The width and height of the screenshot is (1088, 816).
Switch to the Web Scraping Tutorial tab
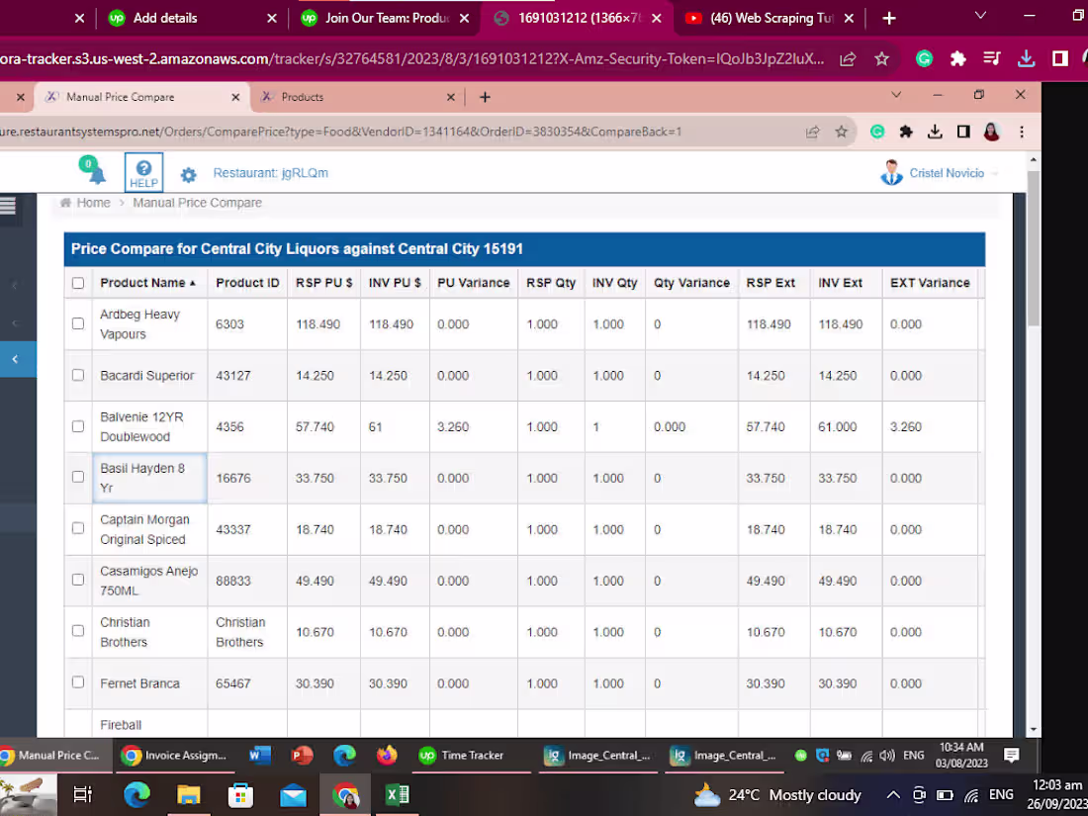pos(769,18)
